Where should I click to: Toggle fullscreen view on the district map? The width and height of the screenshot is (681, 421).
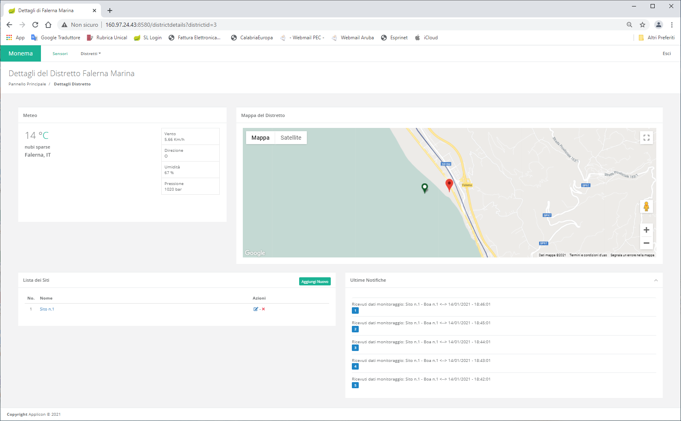pos(646,138)
